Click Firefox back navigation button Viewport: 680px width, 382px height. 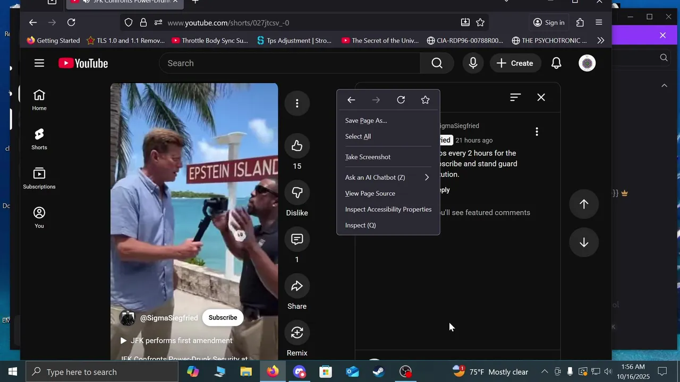[x=33, y=22]
